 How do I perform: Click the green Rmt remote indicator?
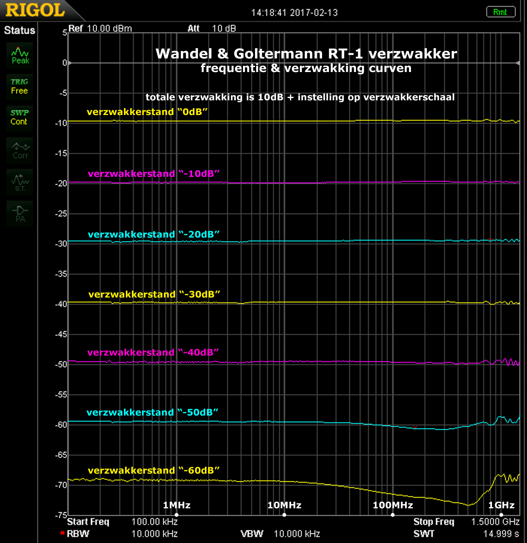(500, 12)
